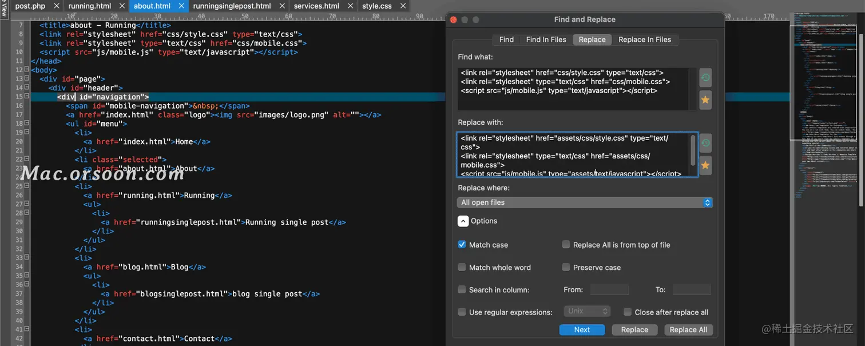Click line number 42 in gutter
Screen dimensions: 865x346
[19, 339]
